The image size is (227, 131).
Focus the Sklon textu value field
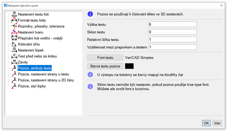click(x=172, y=32)
